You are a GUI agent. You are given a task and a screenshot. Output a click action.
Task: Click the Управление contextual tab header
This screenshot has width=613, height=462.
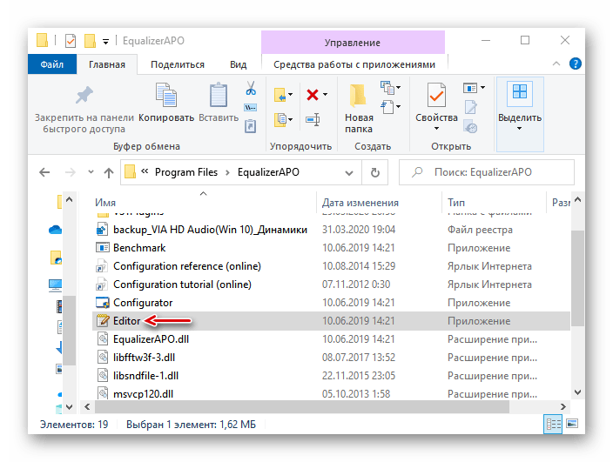(353, 42)
